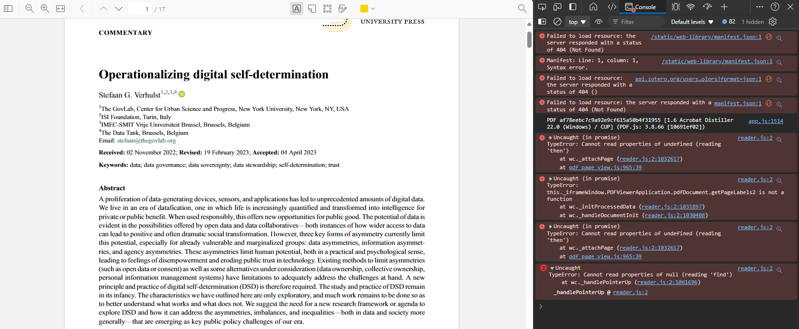Open the PDF search magnifier
Image resolution: width=799 pixels, height=329 pixels.
tap(522, 9)
